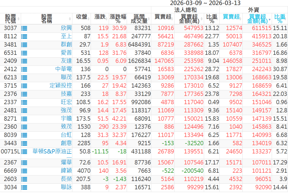
Task: Open the list icon in the 00715L row
Action: click(x=24, y=152)
